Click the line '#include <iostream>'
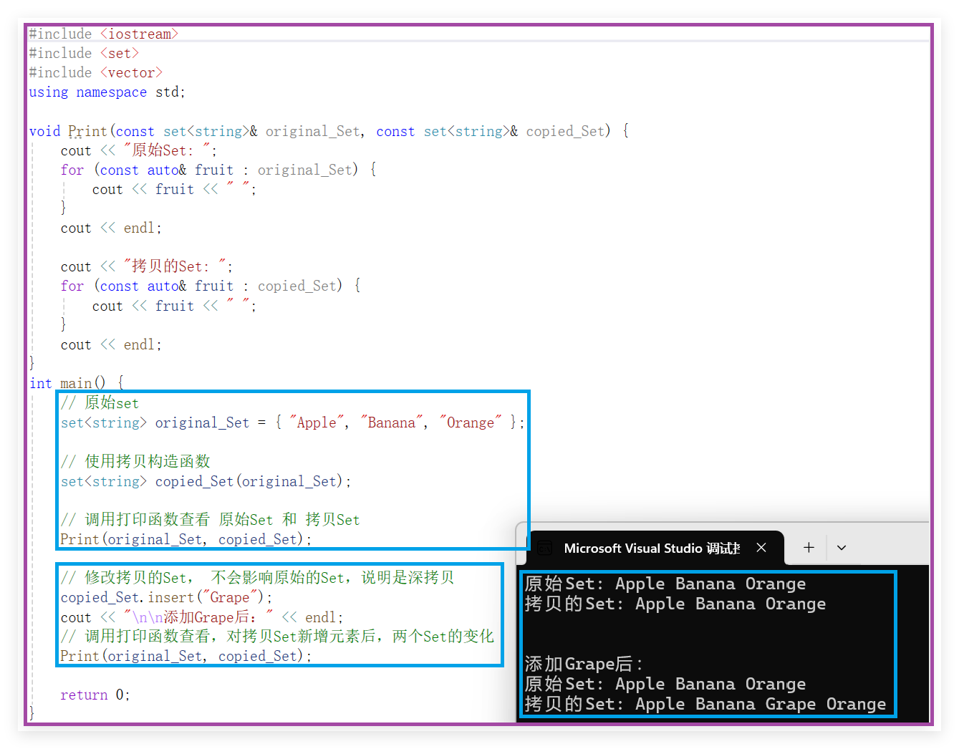 tap(103, 34)
